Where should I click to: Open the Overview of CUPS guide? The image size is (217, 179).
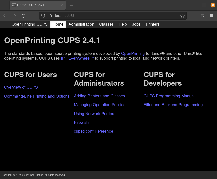coord(21,87)
